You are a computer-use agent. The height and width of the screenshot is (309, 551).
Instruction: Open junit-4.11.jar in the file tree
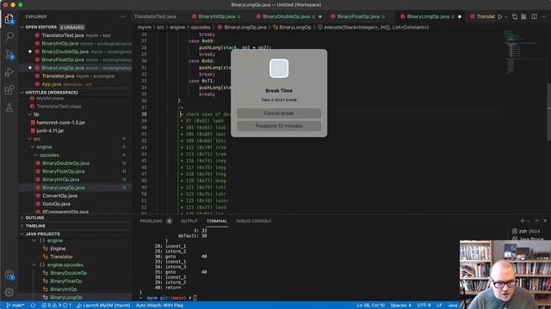[50, 130]
